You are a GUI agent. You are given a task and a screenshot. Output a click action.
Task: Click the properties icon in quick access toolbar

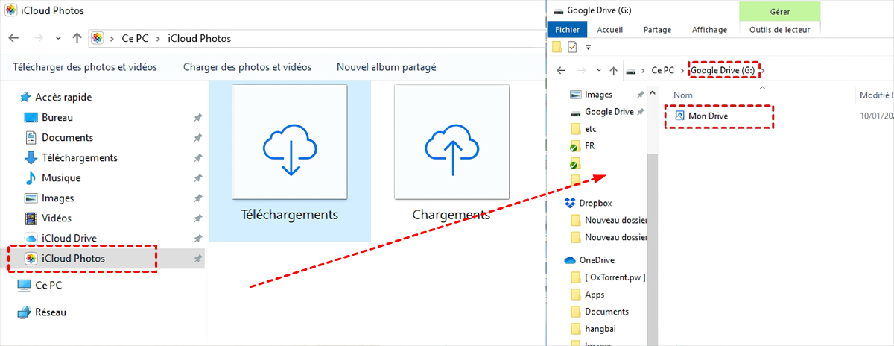point(572,48)
